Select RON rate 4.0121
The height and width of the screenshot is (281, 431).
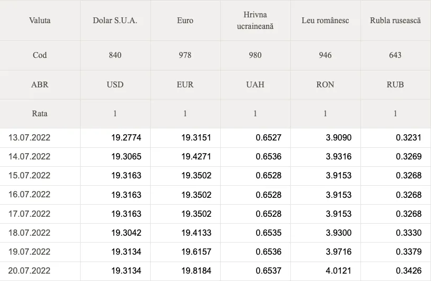[339, 270]
